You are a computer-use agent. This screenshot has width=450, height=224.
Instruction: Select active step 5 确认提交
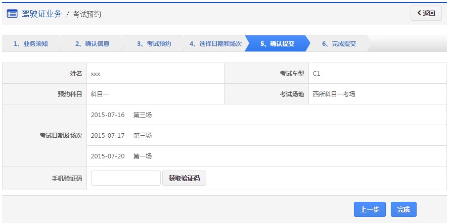point(277,44)
